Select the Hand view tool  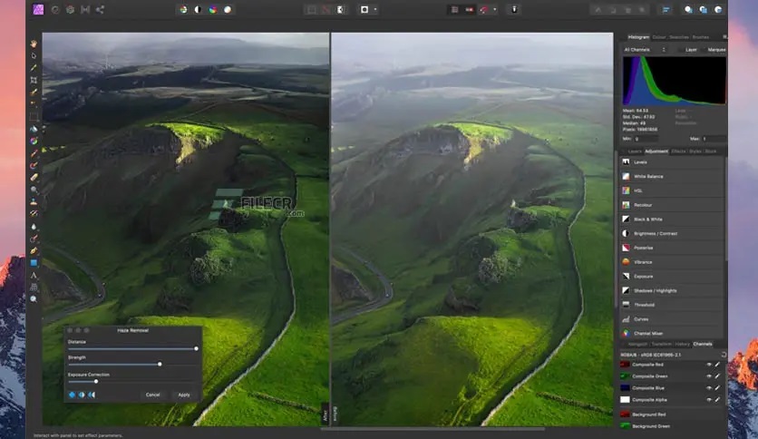coord(34,44)
